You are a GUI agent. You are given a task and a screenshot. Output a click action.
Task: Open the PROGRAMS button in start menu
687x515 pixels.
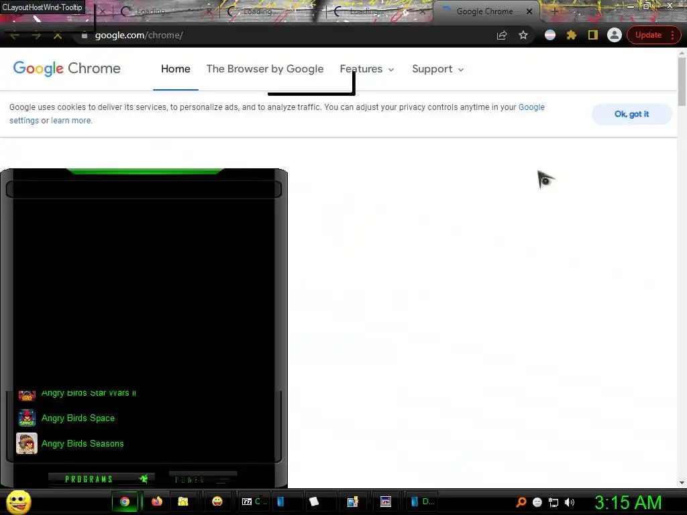(x=101, y=479)
